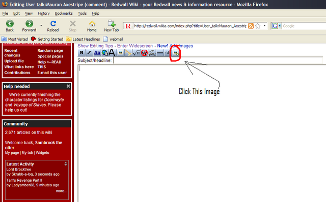Open Special pages link
326x202 pixels.
point(50,56)
